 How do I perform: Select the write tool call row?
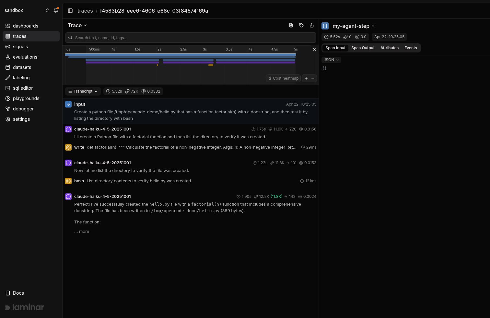pos(191,147)
